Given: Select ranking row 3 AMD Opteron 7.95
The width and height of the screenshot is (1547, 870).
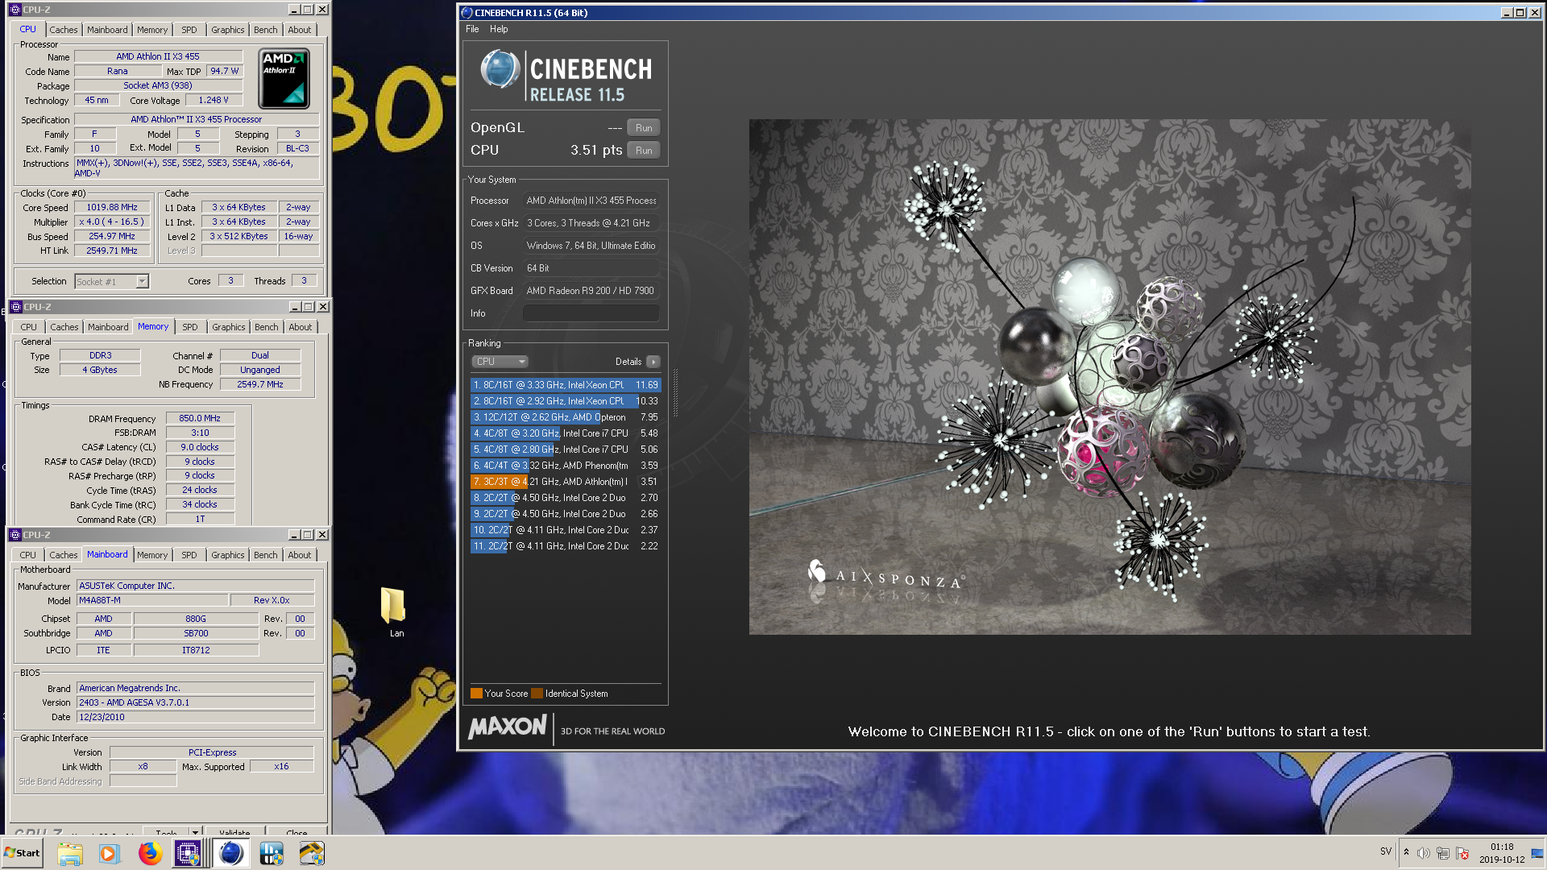Looking at the screenshot, I should (566, 417).
